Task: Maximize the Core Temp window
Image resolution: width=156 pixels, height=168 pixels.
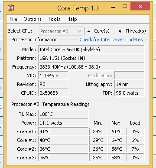Action: point(125,6)
